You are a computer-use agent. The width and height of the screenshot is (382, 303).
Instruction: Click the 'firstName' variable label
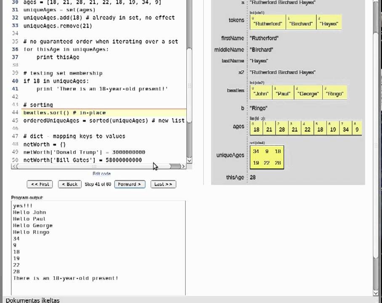pos(232,38)
